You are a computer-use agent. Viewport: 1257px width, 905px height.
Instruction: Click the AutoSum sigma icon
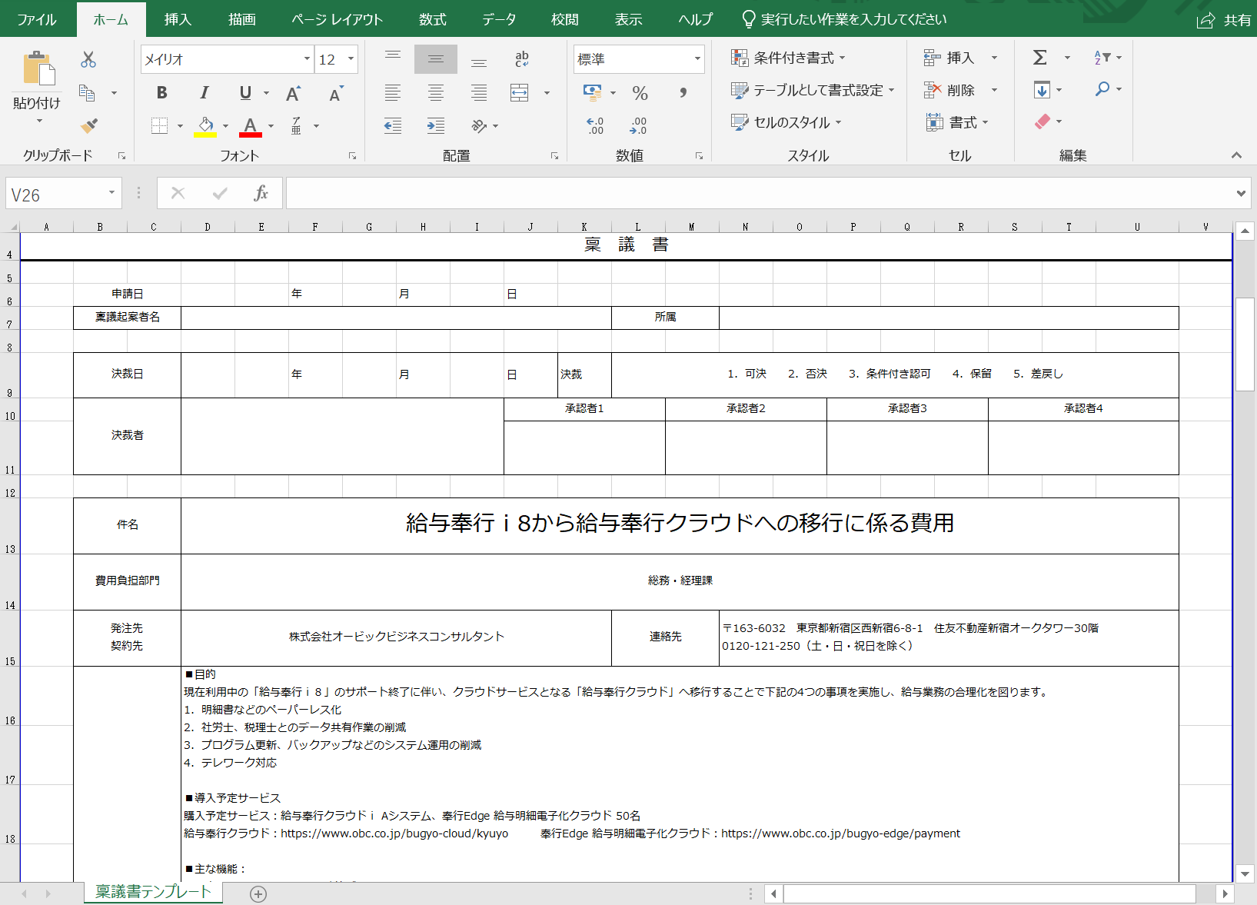[x=1040, y=57]
